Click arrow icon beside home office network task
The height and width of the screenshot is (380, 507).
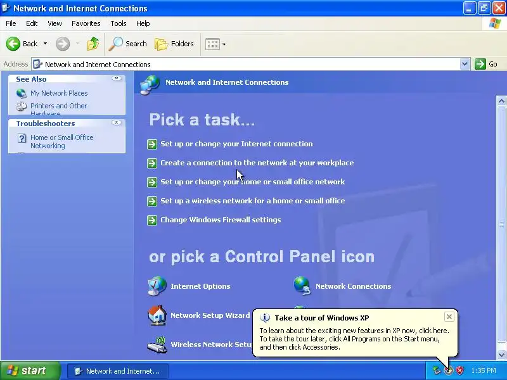click(152, 182)
